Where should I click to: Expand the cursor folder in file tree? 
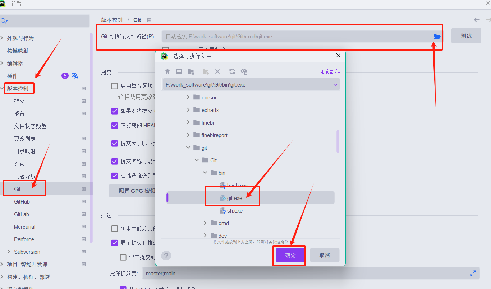188,97
